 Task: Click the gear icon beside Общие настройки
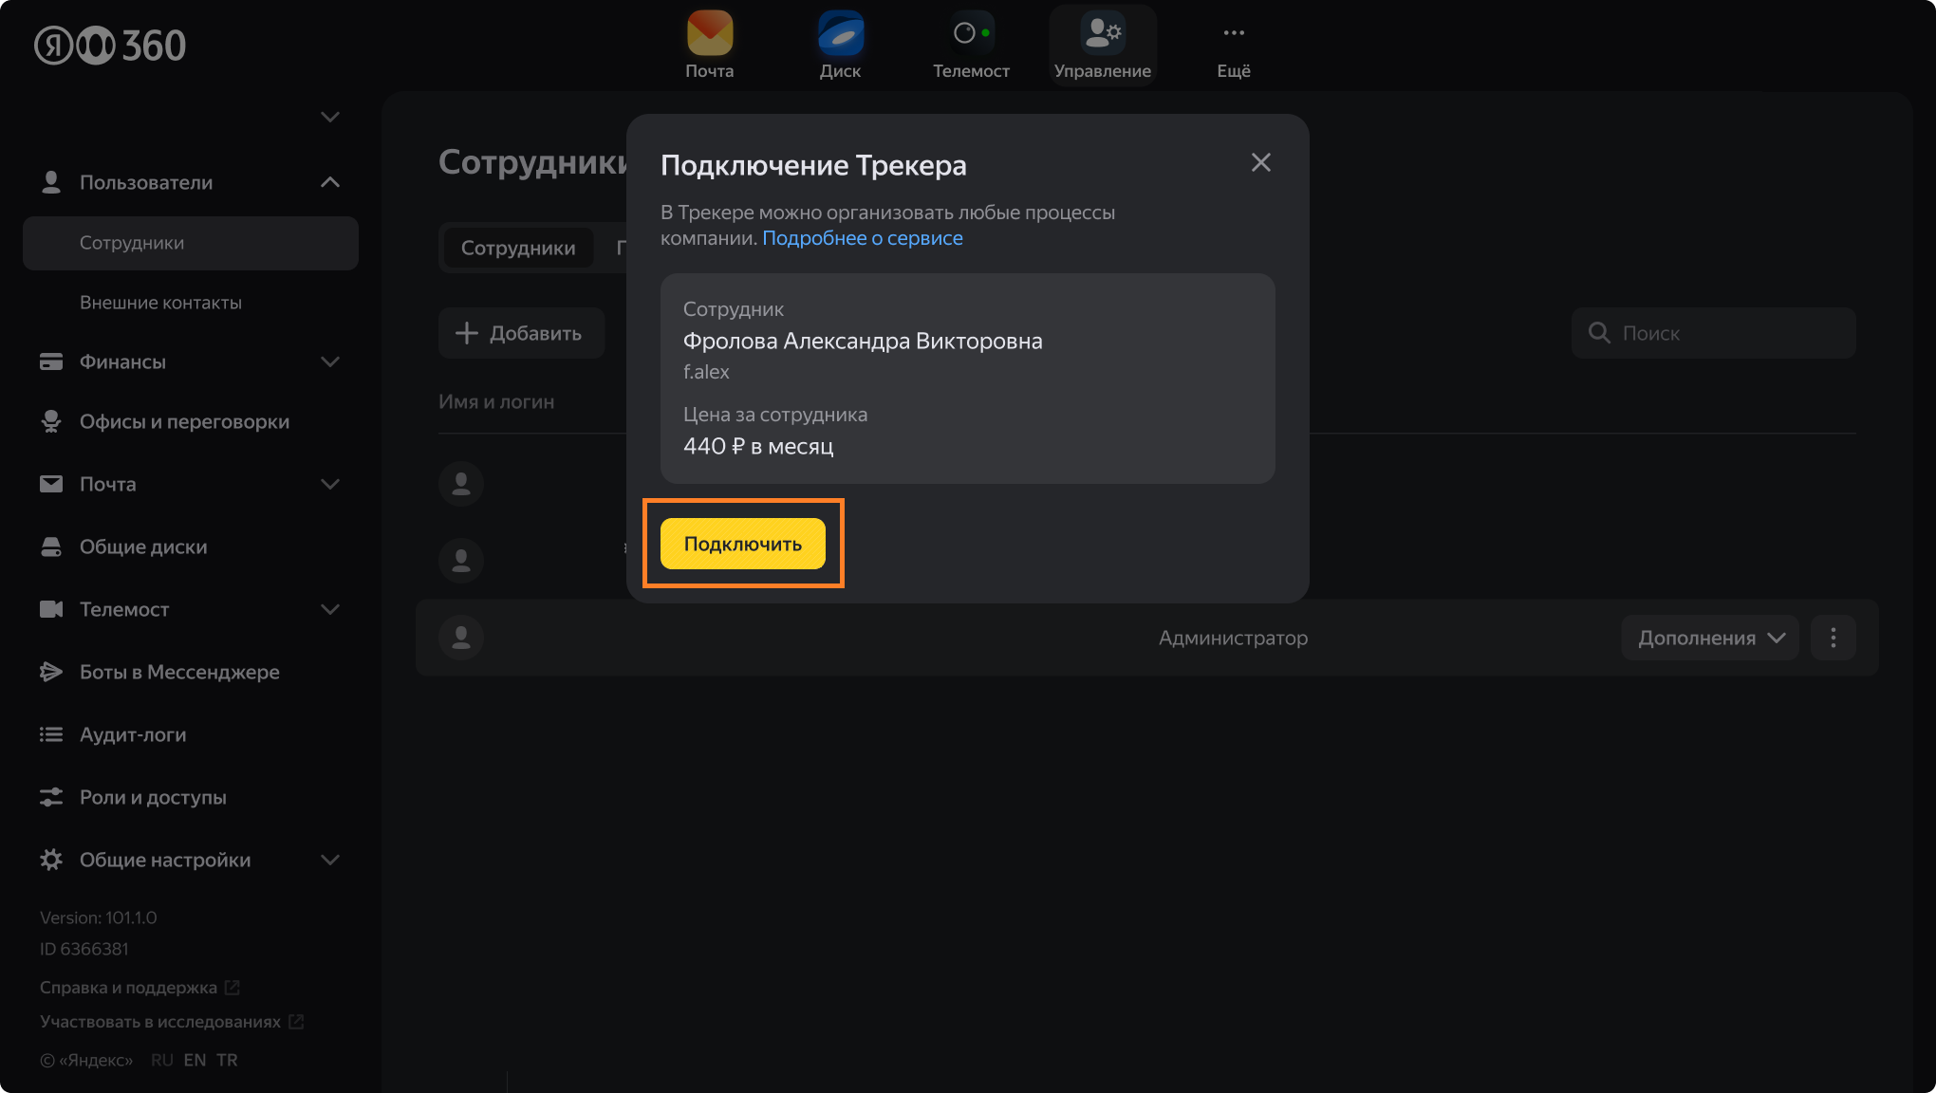pyautogui.click(x=51, y=860)
